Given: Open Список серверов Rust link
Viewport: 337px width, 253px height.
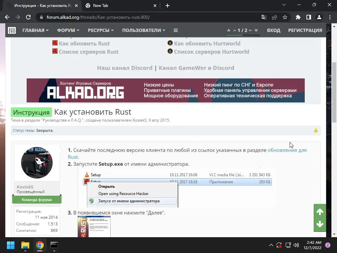Looking at the screenshot, I should tap(89, 52).
